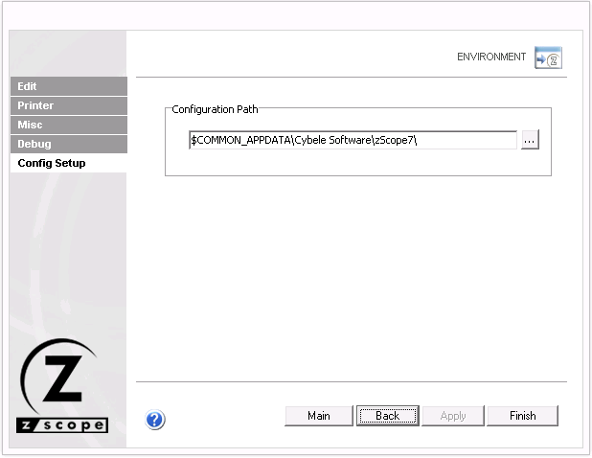Browse for folder using the '...' button
The width and height of the screenshot is (592, 458).
[x=531, y=140]
